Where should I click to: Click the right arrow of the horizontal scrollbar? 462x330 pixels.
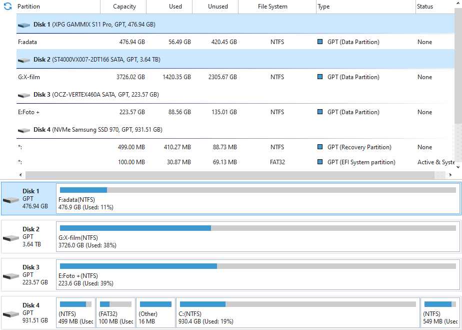tap(451, 175)
